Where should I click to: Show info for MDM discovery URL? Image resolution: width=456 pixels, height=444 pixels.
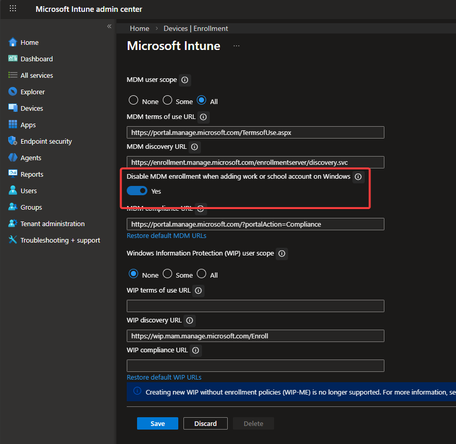tap(195, 147)
